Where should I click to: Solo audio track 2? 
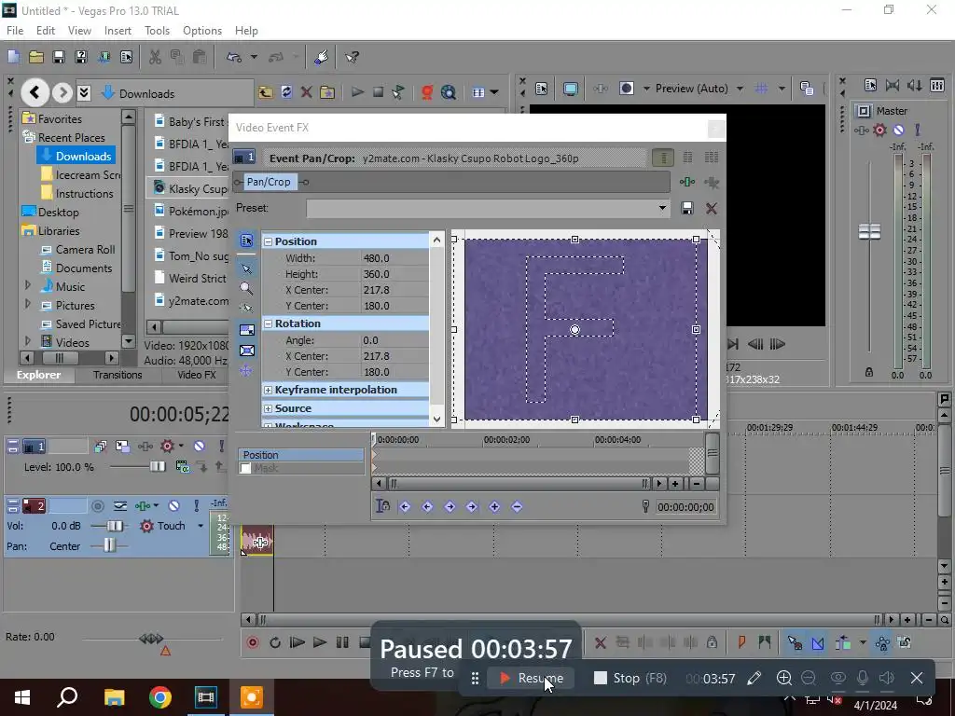pos(196,505)
